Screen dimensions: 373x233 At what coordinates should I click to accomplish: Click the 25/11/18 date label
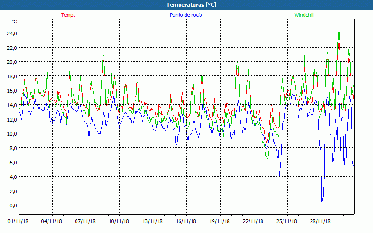tap(287, 222)
